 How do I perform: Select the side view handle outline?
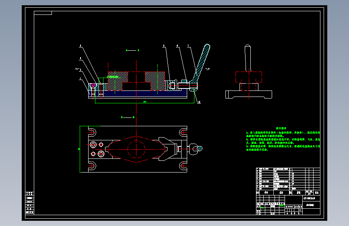[248, 58]
